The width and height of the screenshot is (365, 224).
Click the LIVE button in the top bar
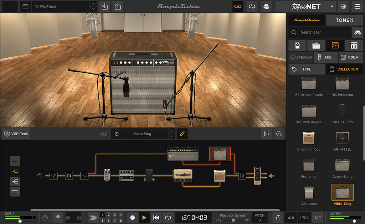pos(266,6)
